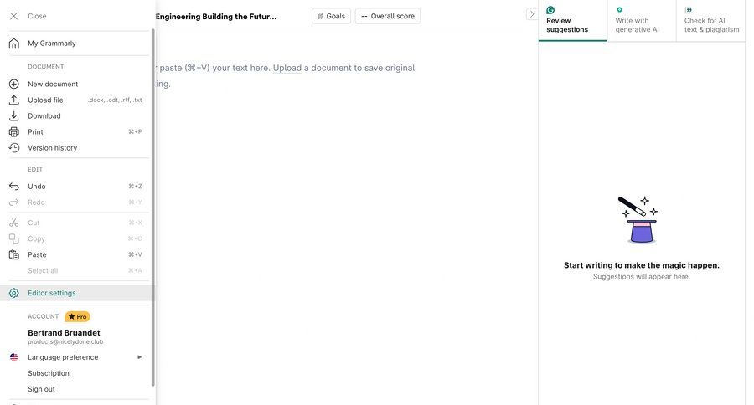Switch to Write with generative AI tab
754x405 pixels.
642,21
